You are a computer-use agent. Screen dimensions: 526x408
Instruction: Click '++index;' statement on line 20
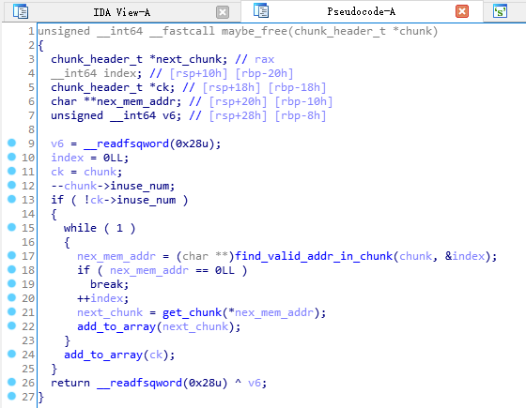[103, 298]
